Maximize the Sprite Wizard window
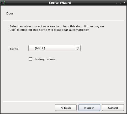The height and width of the screenshot is (114, 127). (120, 3)
